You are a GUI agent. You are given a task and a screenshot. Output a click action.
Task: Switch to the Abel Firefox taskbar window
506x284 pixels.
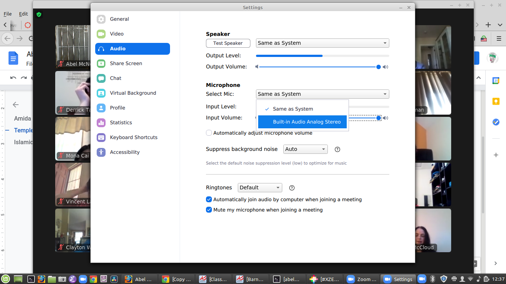pos(140,279)
